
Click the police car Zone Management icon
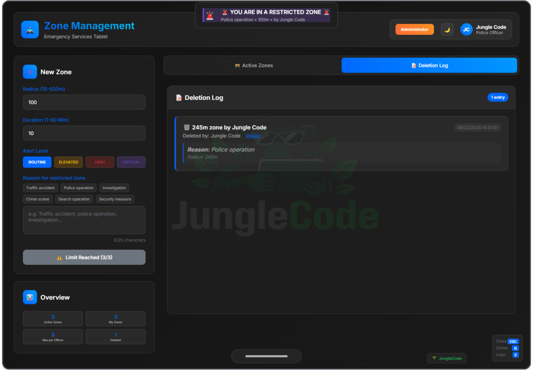coord(30,30)
